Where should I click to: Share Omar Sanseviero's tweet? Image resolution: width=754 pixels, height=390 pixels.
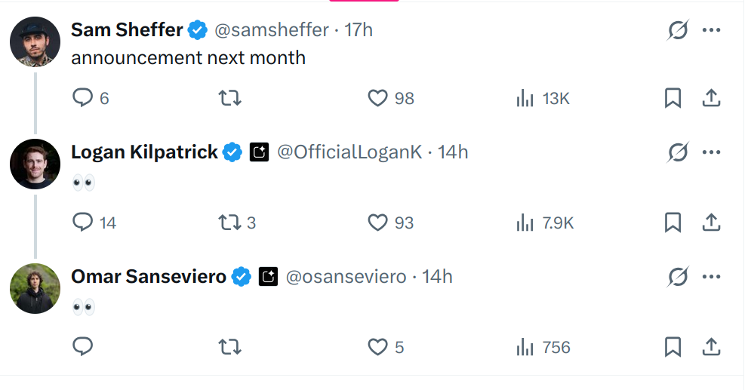711,347
